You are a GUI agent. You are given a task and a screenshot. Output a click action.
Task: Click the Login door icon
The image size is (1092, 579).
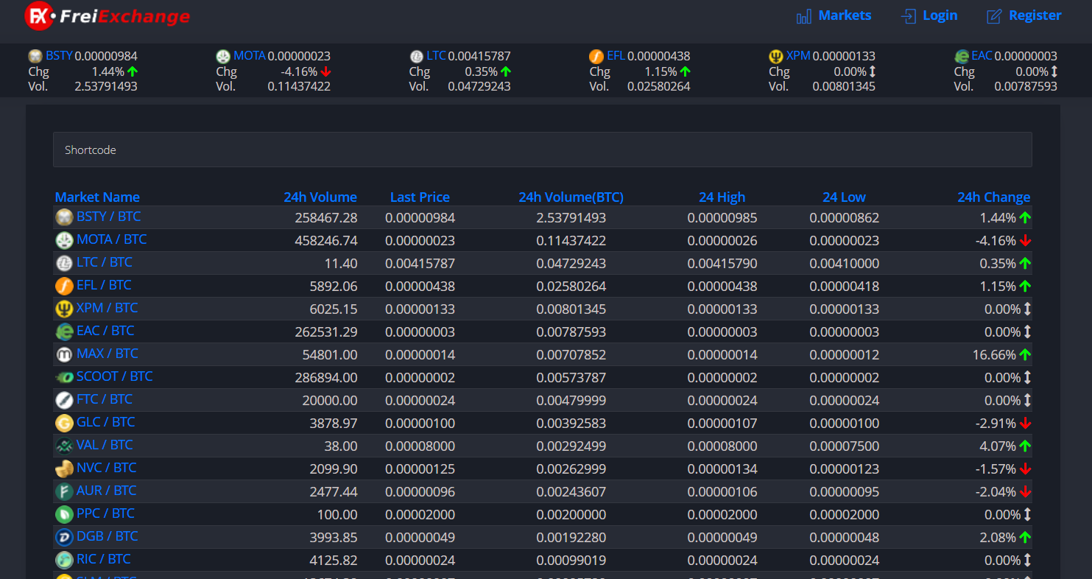coord(909,15)
